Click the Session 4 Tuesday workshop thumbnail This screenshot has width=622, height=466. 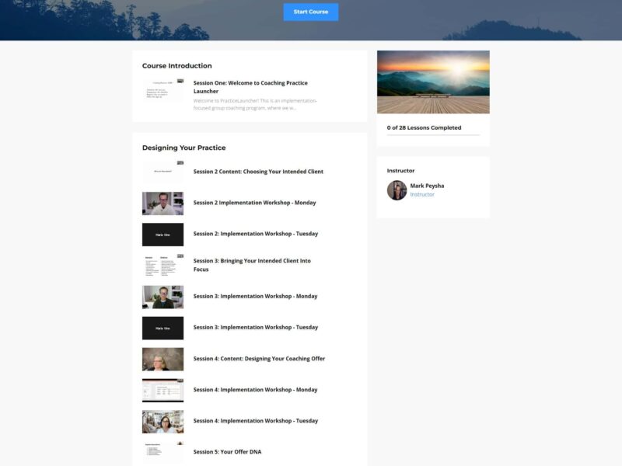(x=162, y=420)
